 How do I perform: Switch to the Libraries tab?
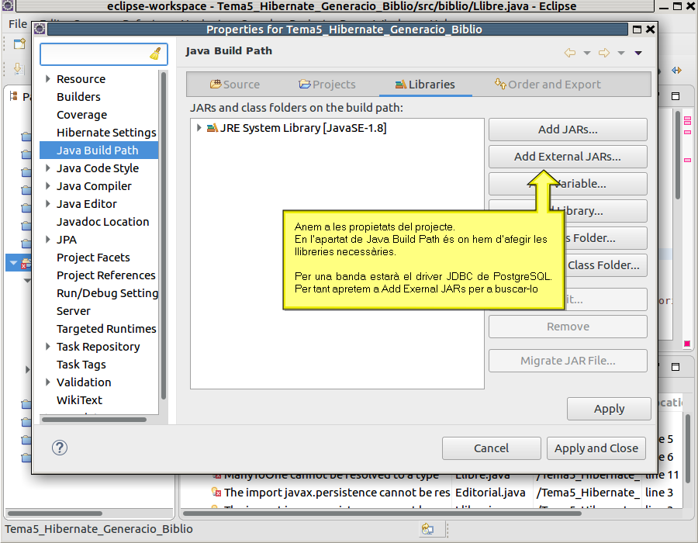tap(425, 84)
